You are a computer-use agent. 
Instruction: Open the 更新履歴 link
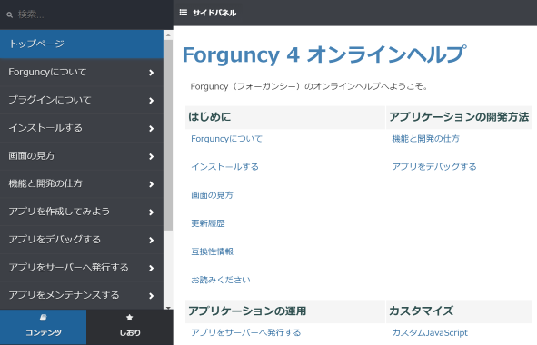[208, 223]
